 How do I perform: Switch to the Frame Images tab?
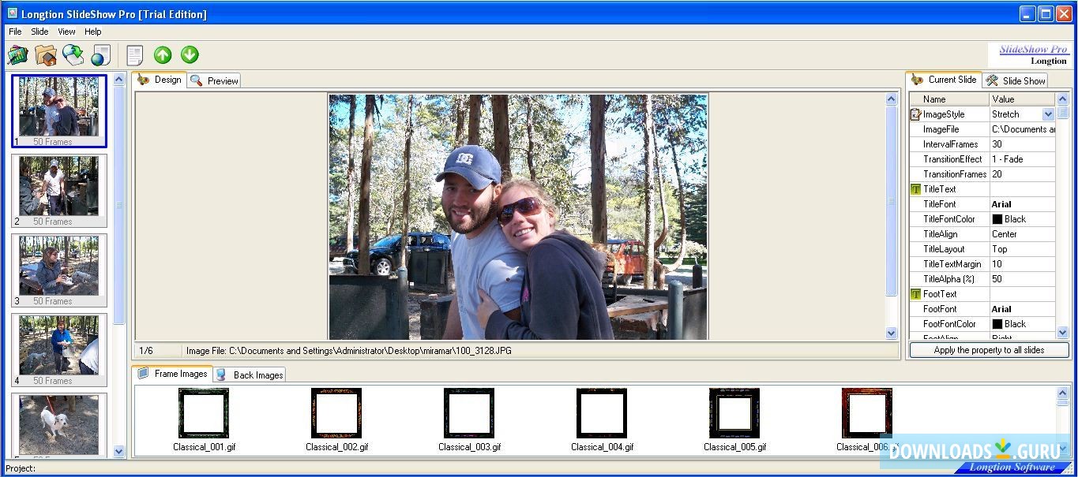[x=172, y=374]
